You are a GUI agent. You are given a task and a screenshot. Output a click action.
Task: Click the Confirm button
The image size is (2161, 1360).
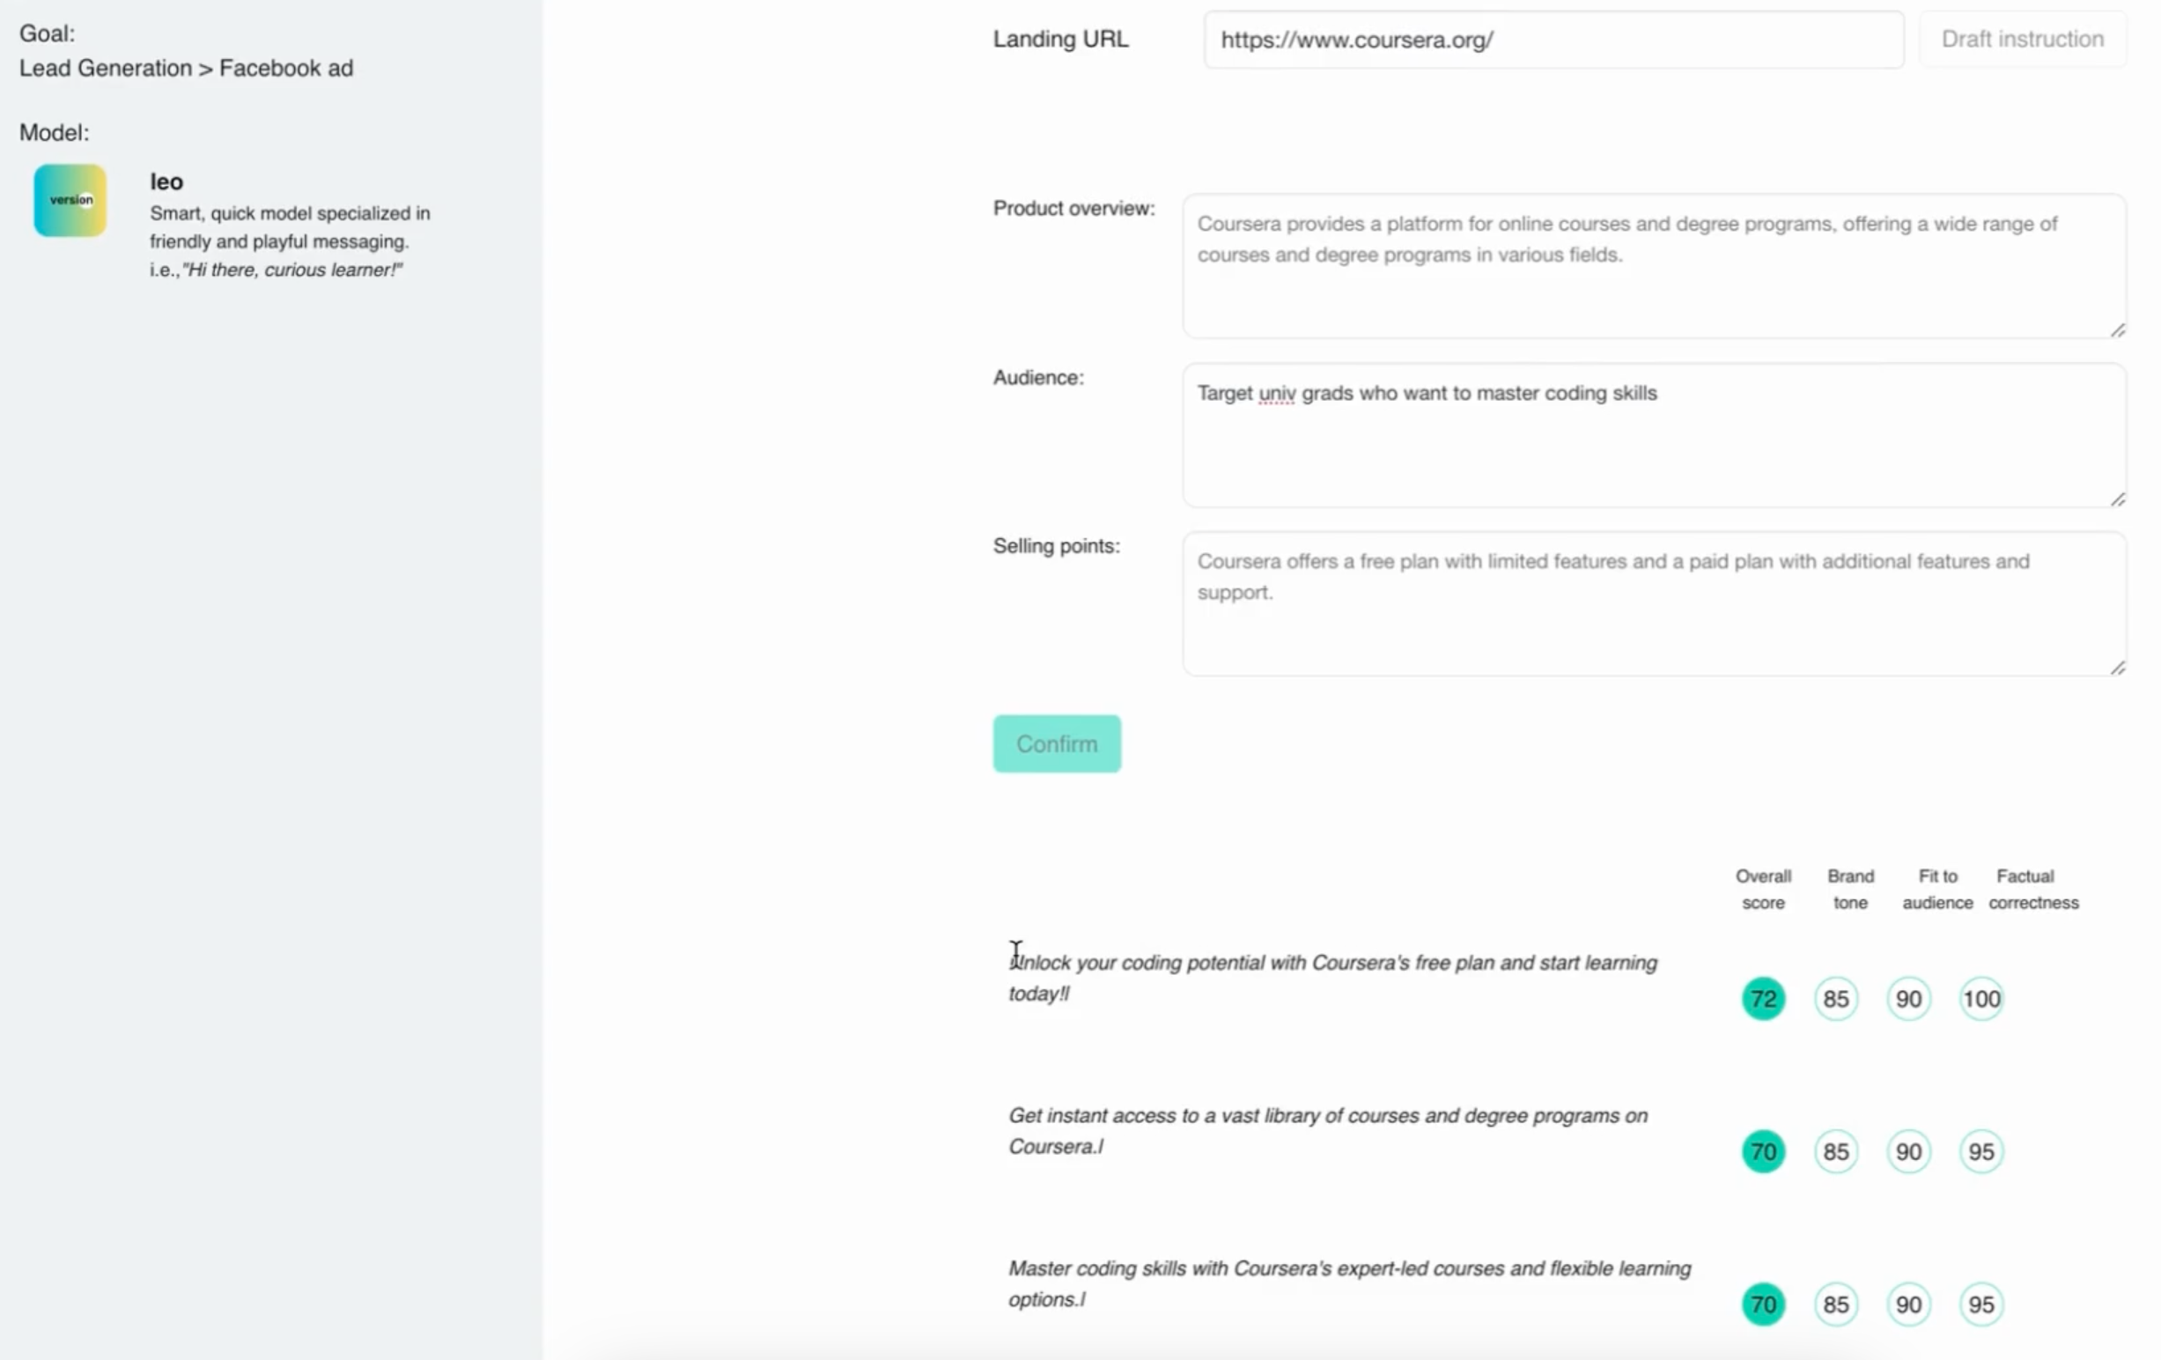pyautogui.click(x=1056, y=743)
